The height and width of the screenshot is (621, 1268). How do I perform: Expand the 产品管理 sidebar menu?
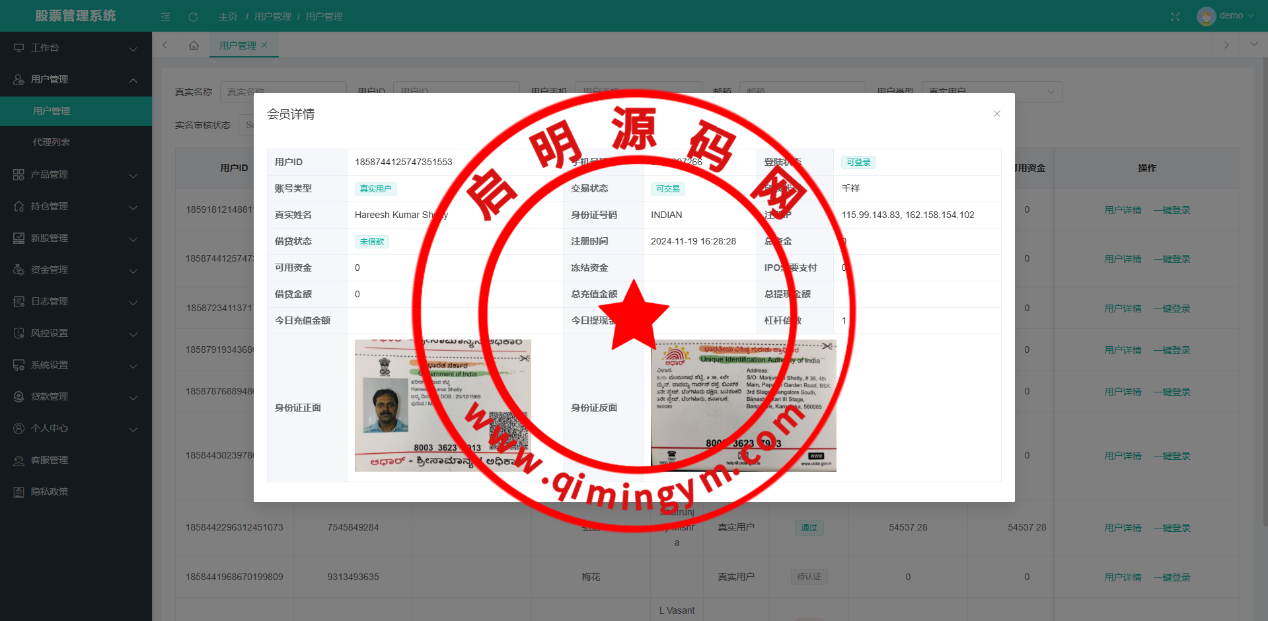76,174
